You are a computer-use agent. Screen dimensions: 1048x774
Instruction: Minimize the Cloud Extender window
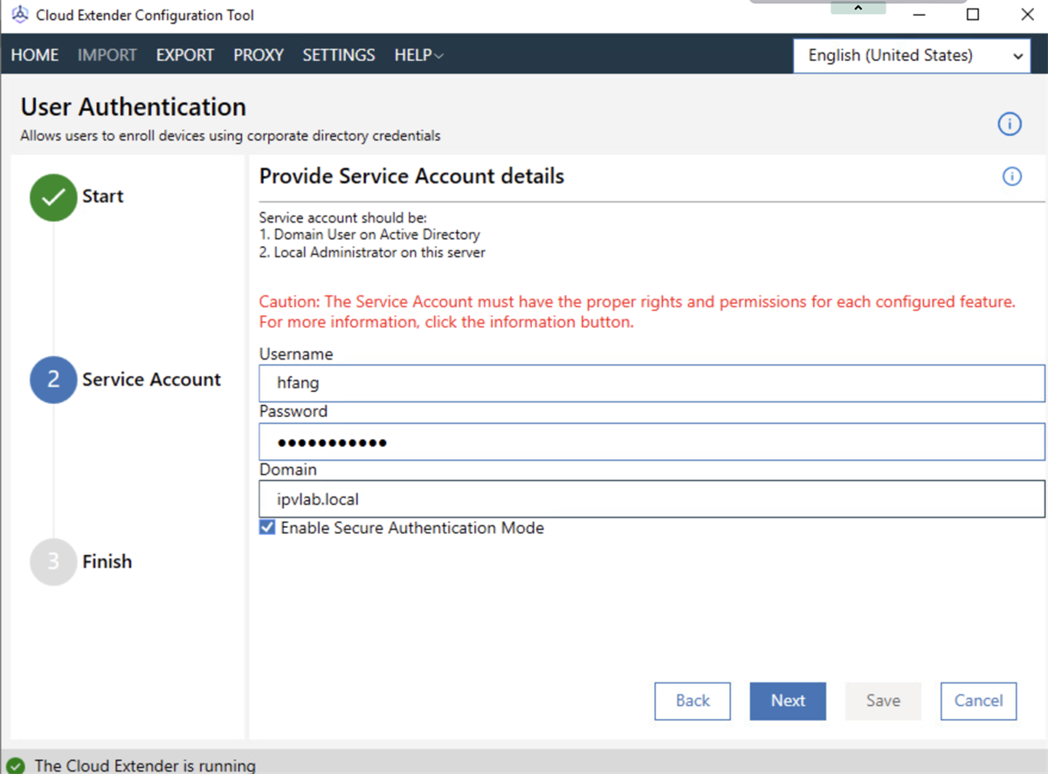coord(919,15)
